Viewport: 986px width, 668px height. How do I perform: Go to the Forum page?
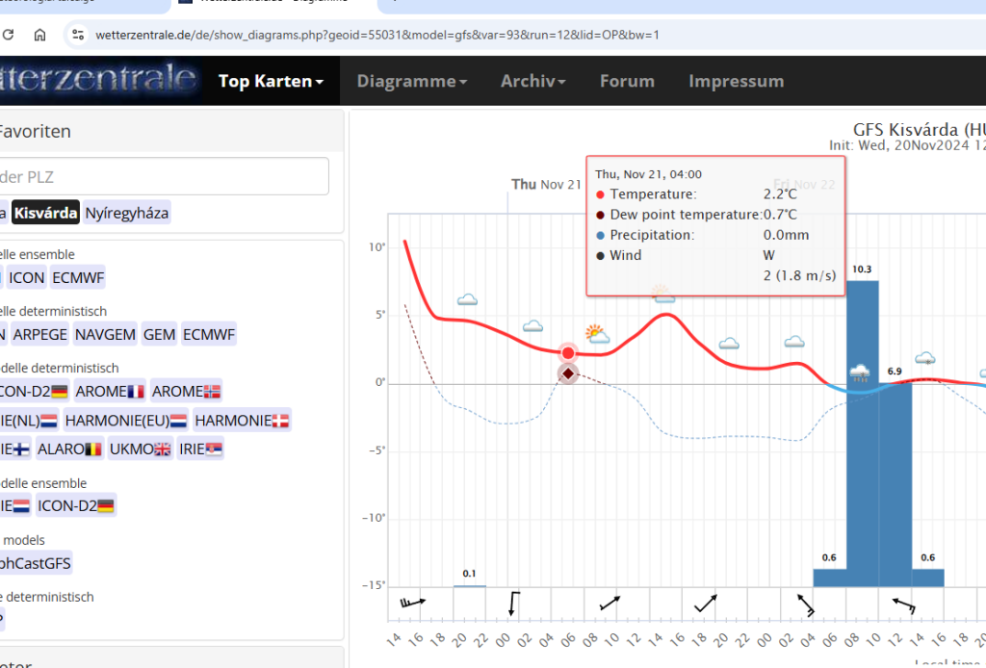coord(627,82)
